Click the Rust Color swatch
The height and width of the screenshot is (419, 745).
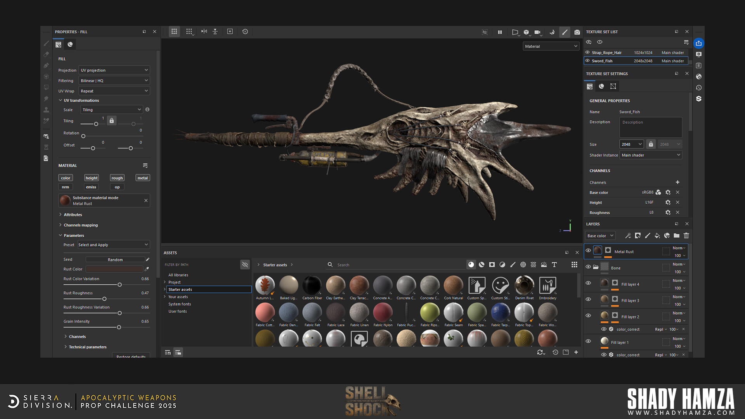(x=114, y=269)
